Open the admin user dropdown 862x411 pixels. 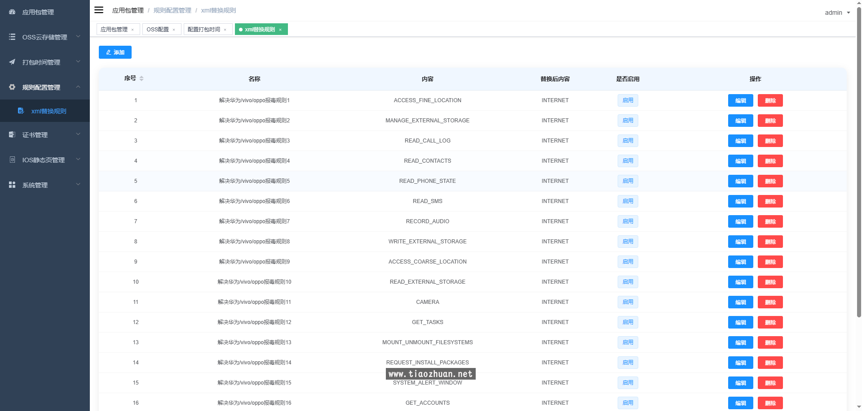pyautogui.click(x=837, y=13)
